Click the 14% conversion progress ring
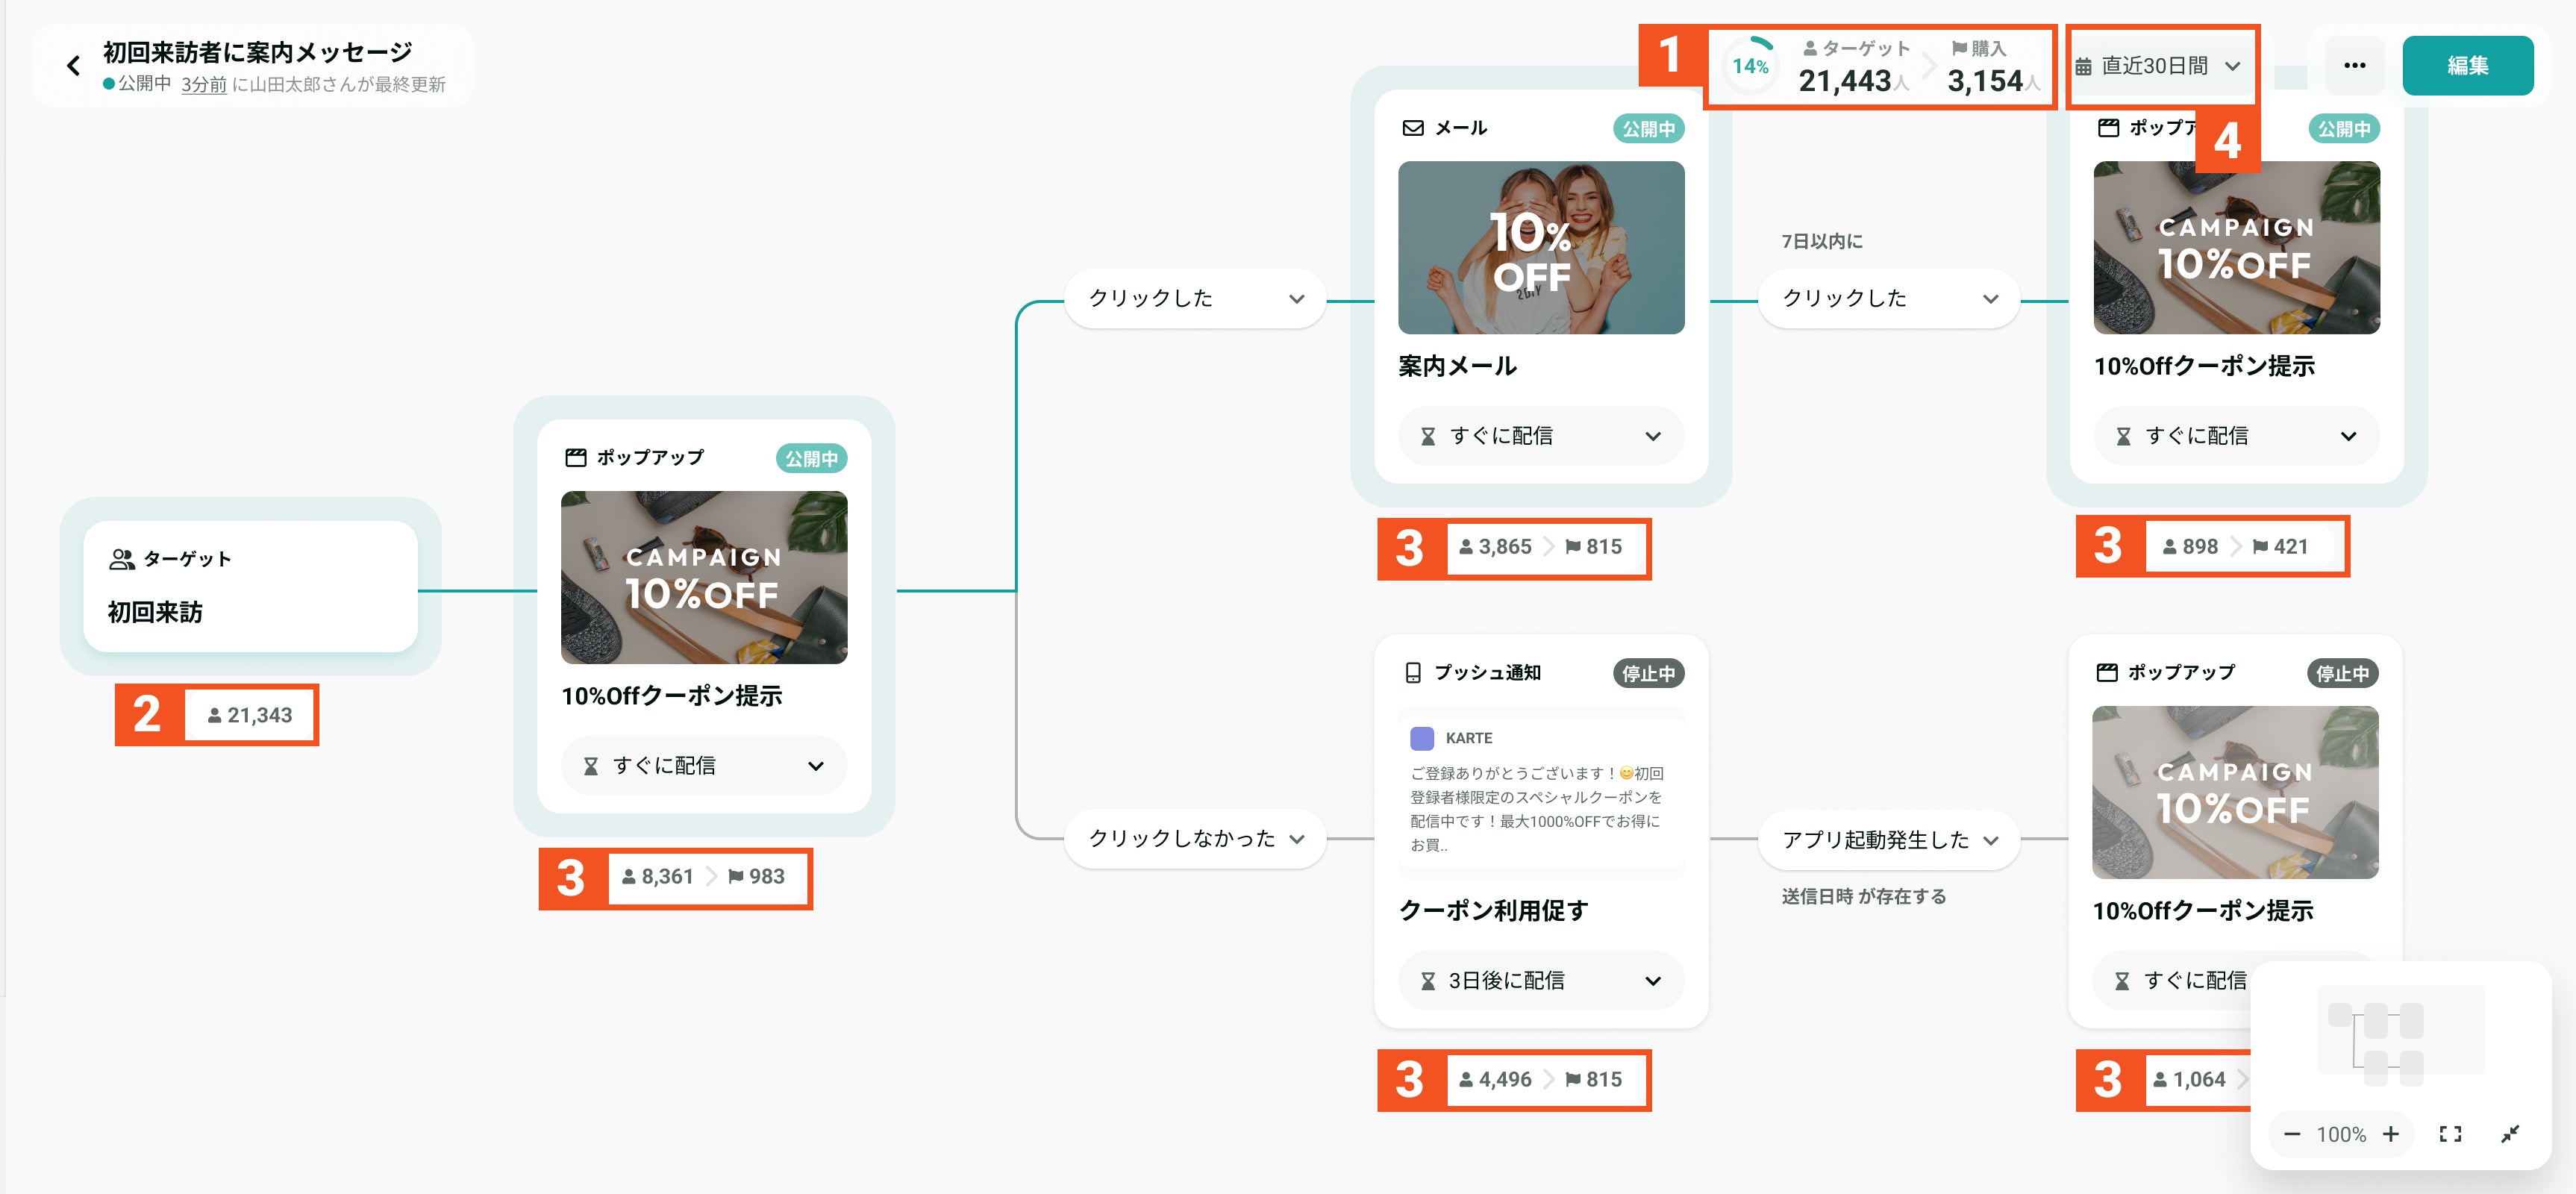Image resolution: width=2576 pixels, height=1194 pixels. click(x=1751, y=67)
